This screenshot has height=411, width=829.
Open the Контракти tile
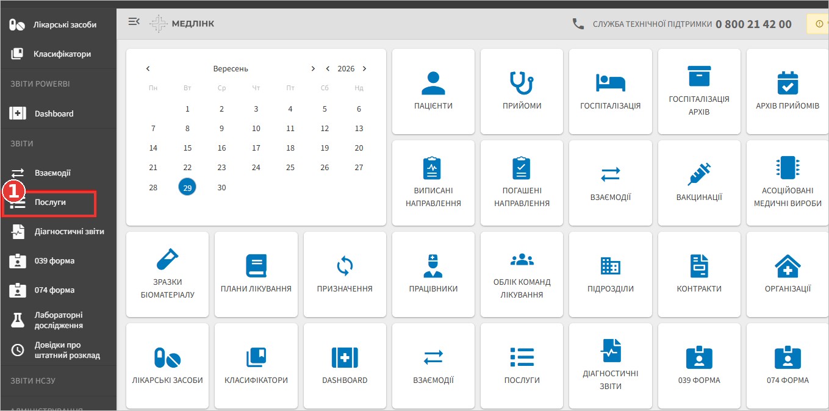(699, 274)
